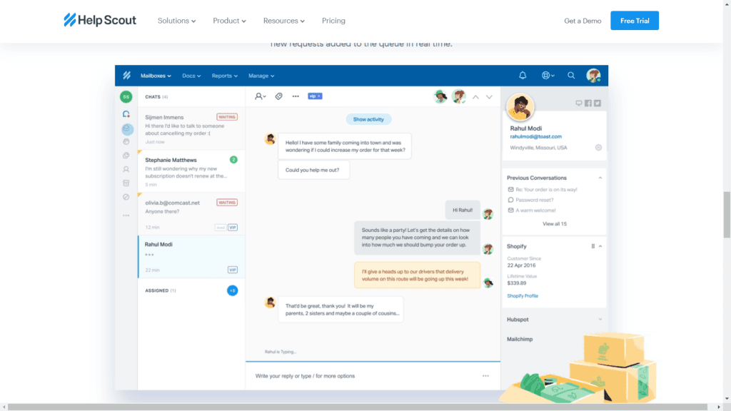Open the Twitter icon on profile
The width and height of the screenshot is (731, 411).
[598, 103]
